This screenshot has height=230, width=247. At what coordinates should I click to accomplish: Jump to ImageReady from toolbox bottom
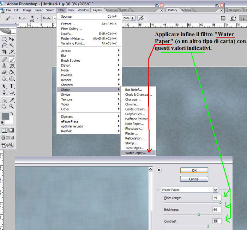7,145
